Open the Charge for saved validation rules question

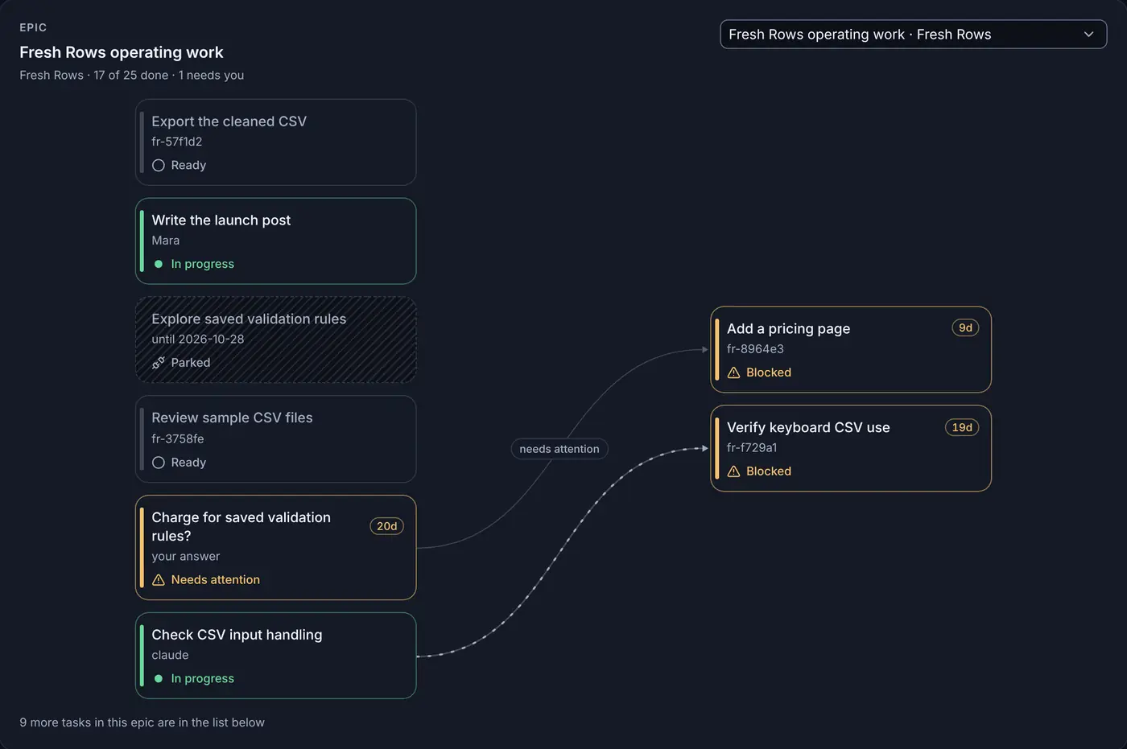[275, 548]
